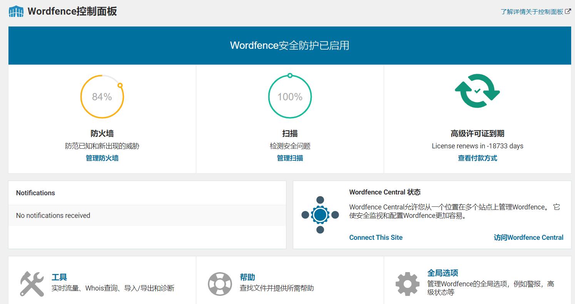Open 管理扫描 link

290,158
